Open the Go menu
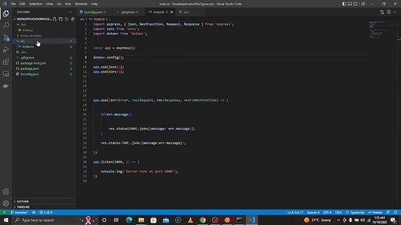Image resolution: width=401 pixels, height=225 pixels. coord(59,4)
